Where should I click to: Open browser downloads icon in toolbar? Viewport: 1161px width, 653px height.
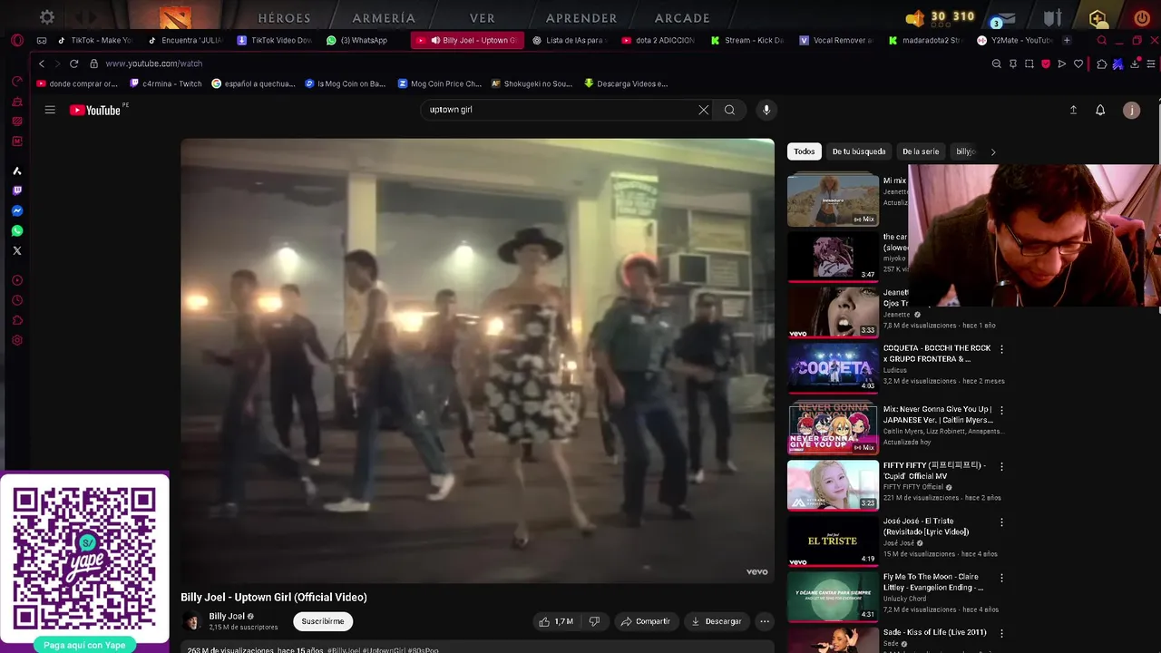coord(1134,63)
